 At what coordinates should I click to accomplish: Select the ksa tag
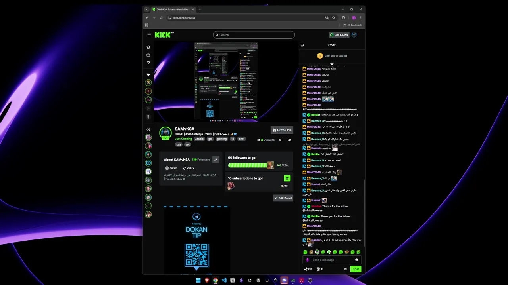pos(179,144)
